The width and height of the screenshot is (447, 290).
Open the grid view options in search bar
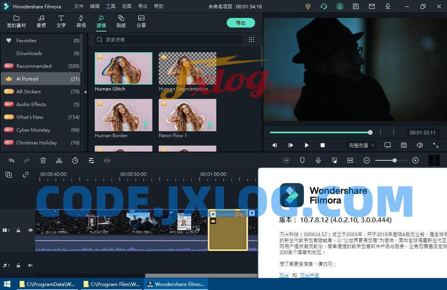click(x=251, y=39)
